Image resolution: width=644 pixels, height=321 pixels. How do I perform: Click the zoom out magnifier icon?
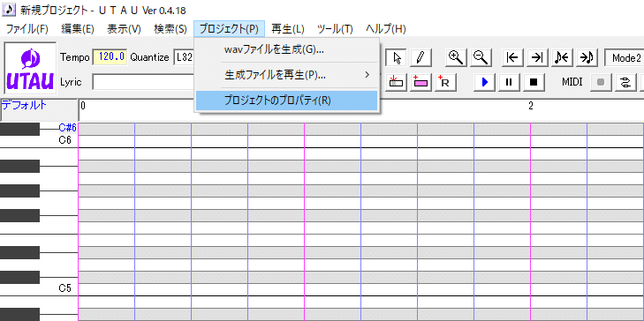coord(480,58)
